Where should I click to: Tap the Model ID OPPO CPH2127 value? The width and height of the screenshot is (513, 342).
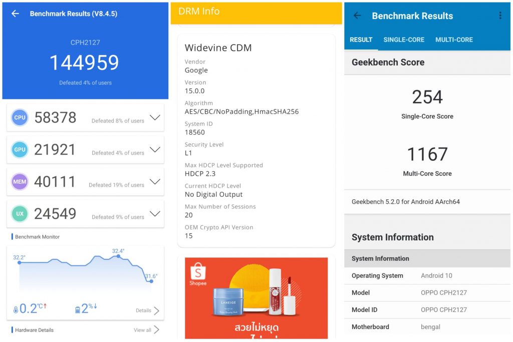(444, 309)
